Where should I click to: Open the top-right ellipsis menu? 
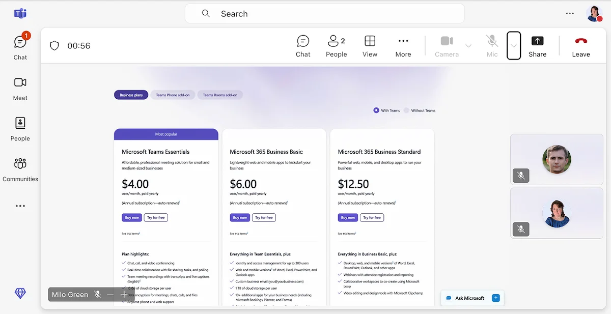(x=569, y=13)
